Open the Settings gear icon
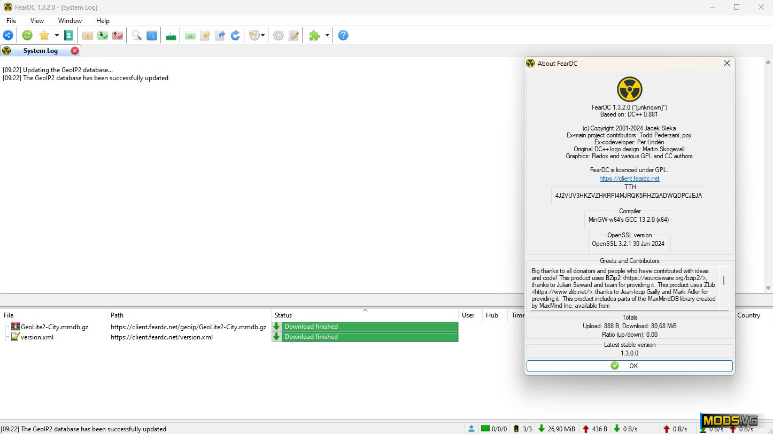773x434 pixels. pos(279,35)
